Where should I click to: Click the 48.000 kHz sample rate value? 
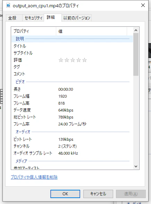pos(68,153)
